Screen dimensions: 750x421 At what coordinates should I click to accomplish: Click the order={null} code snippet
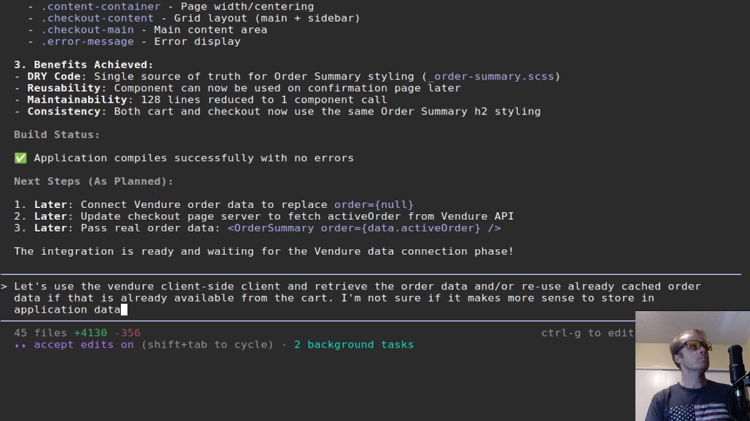pyautogui.click(x=373, y=205)
